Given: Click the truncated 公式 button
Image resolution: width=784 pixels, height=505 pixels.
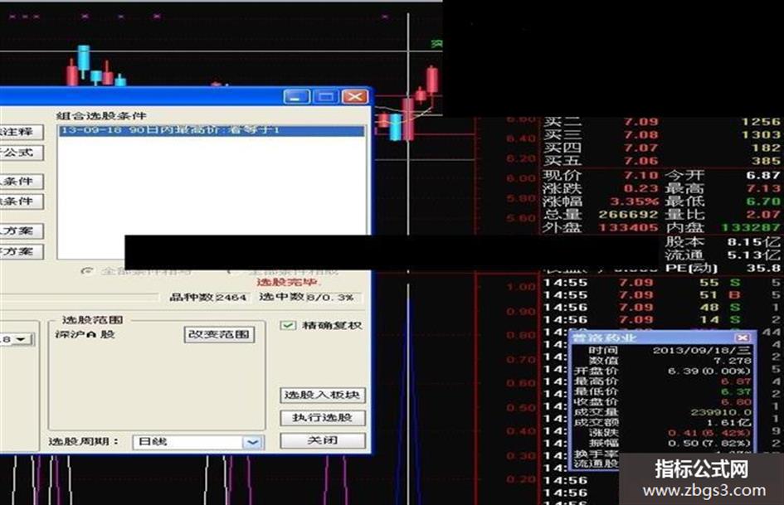Looking at the screenshot, I should click(x=21, y=153).
